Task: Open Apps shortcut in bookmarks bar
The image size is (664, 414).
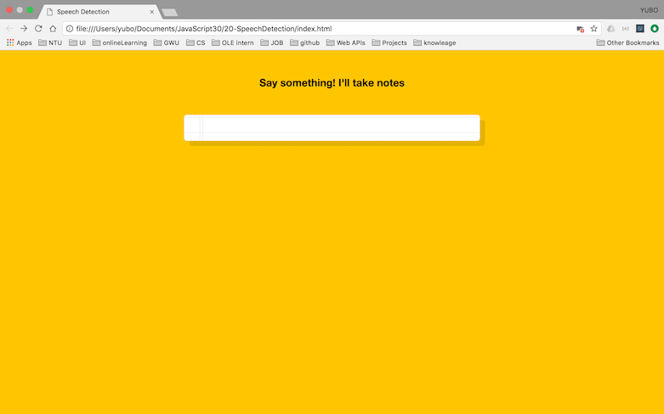Action: click(x=19, y=42)
